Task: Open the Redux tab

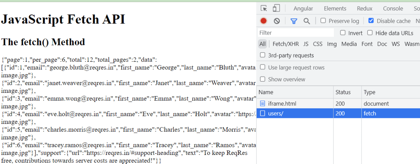Action: (364, 8)
